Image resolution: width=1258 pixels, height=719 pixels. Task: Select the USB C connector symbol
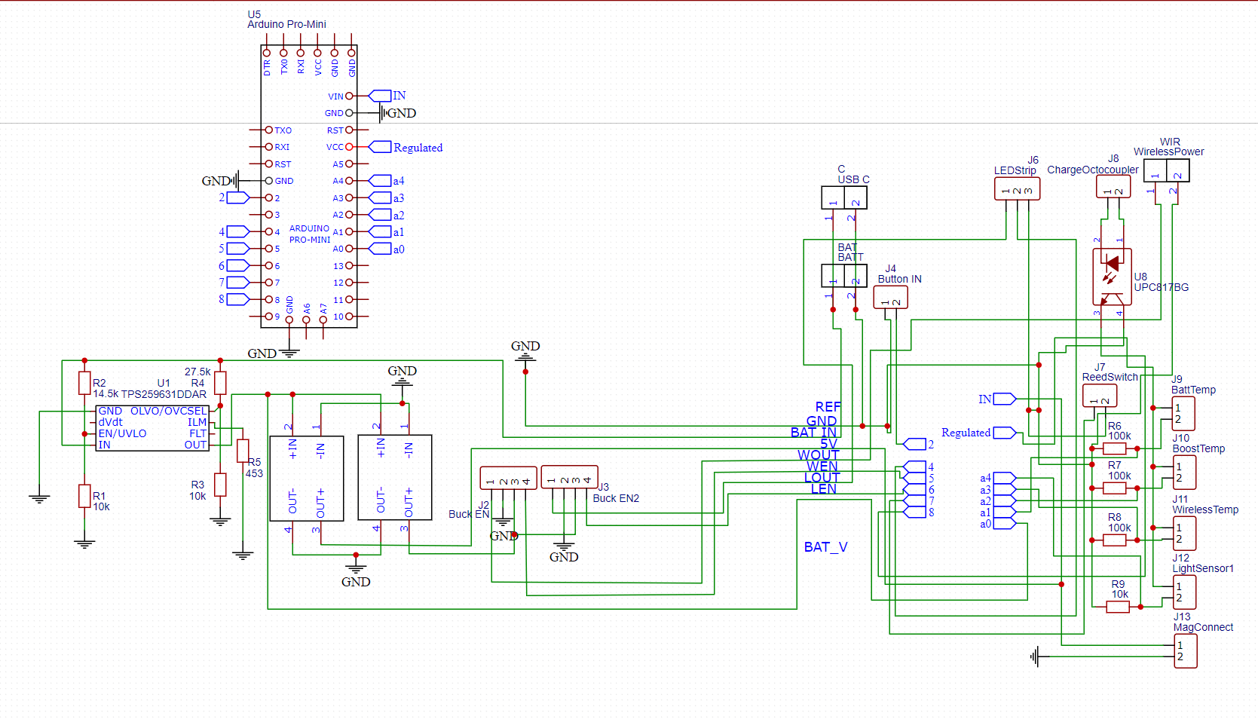pyautogui.click(x=843, y=197)
